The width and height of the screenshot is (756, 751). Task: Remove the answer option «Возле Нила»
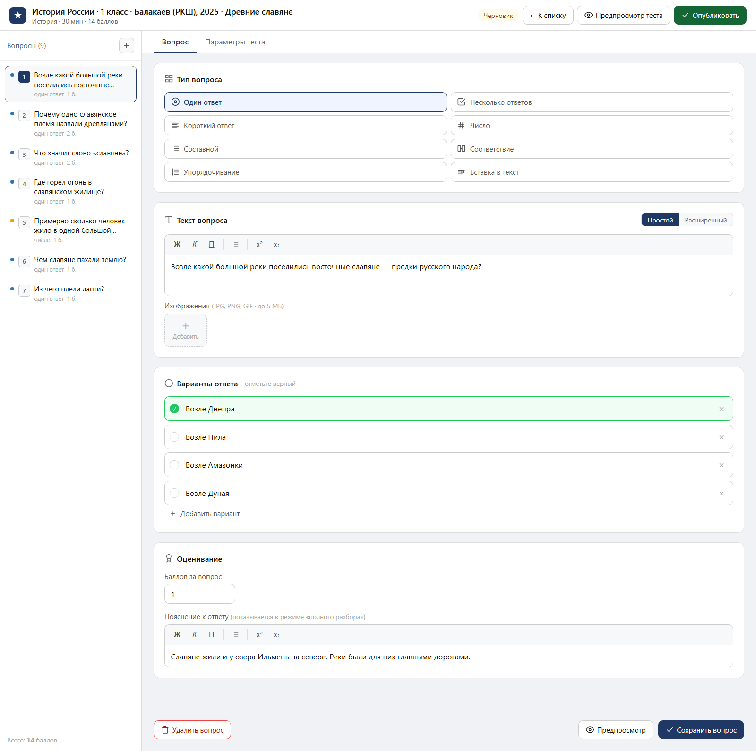coord(722,437)
